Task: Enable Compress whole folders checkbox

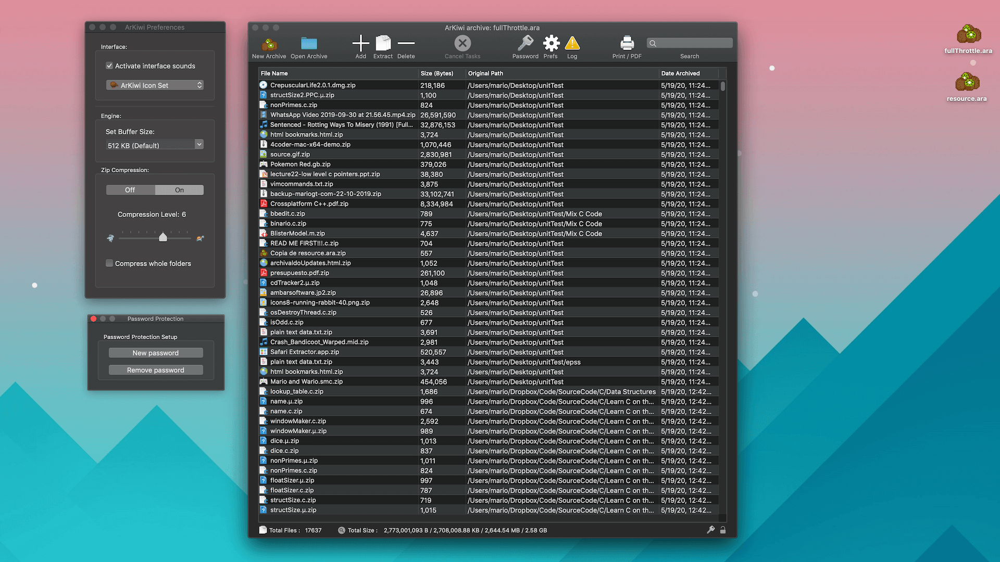Action: (109, 263)
